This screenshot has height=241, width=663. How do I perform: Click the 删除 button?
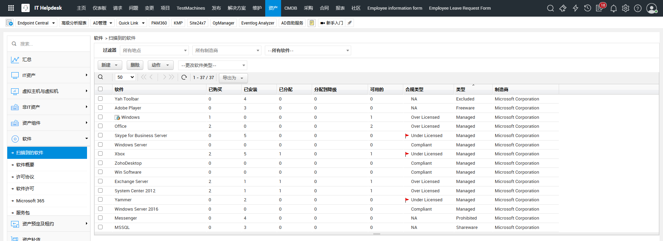[135, 65]
